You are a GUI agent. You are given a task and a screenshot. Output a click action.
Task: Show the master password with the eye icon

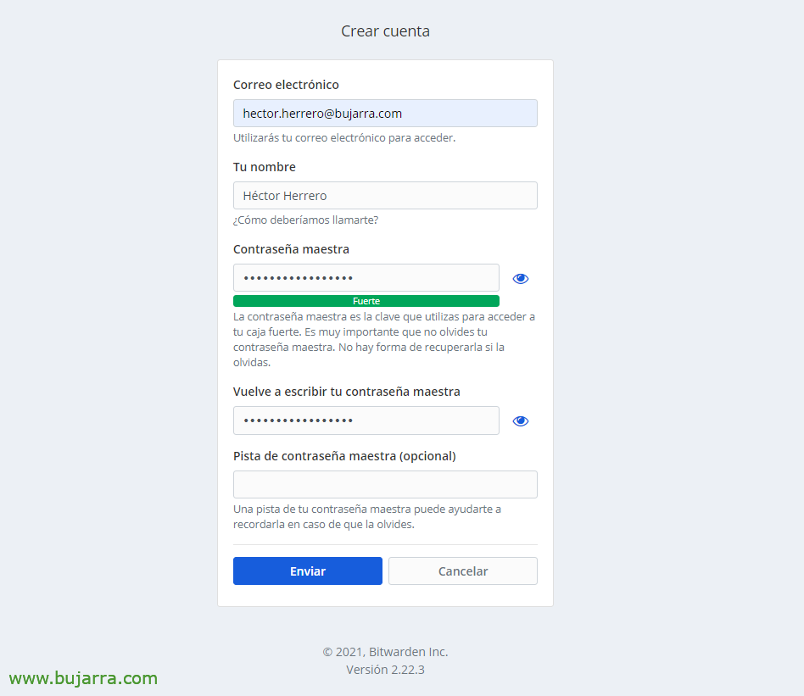point(521,278)
